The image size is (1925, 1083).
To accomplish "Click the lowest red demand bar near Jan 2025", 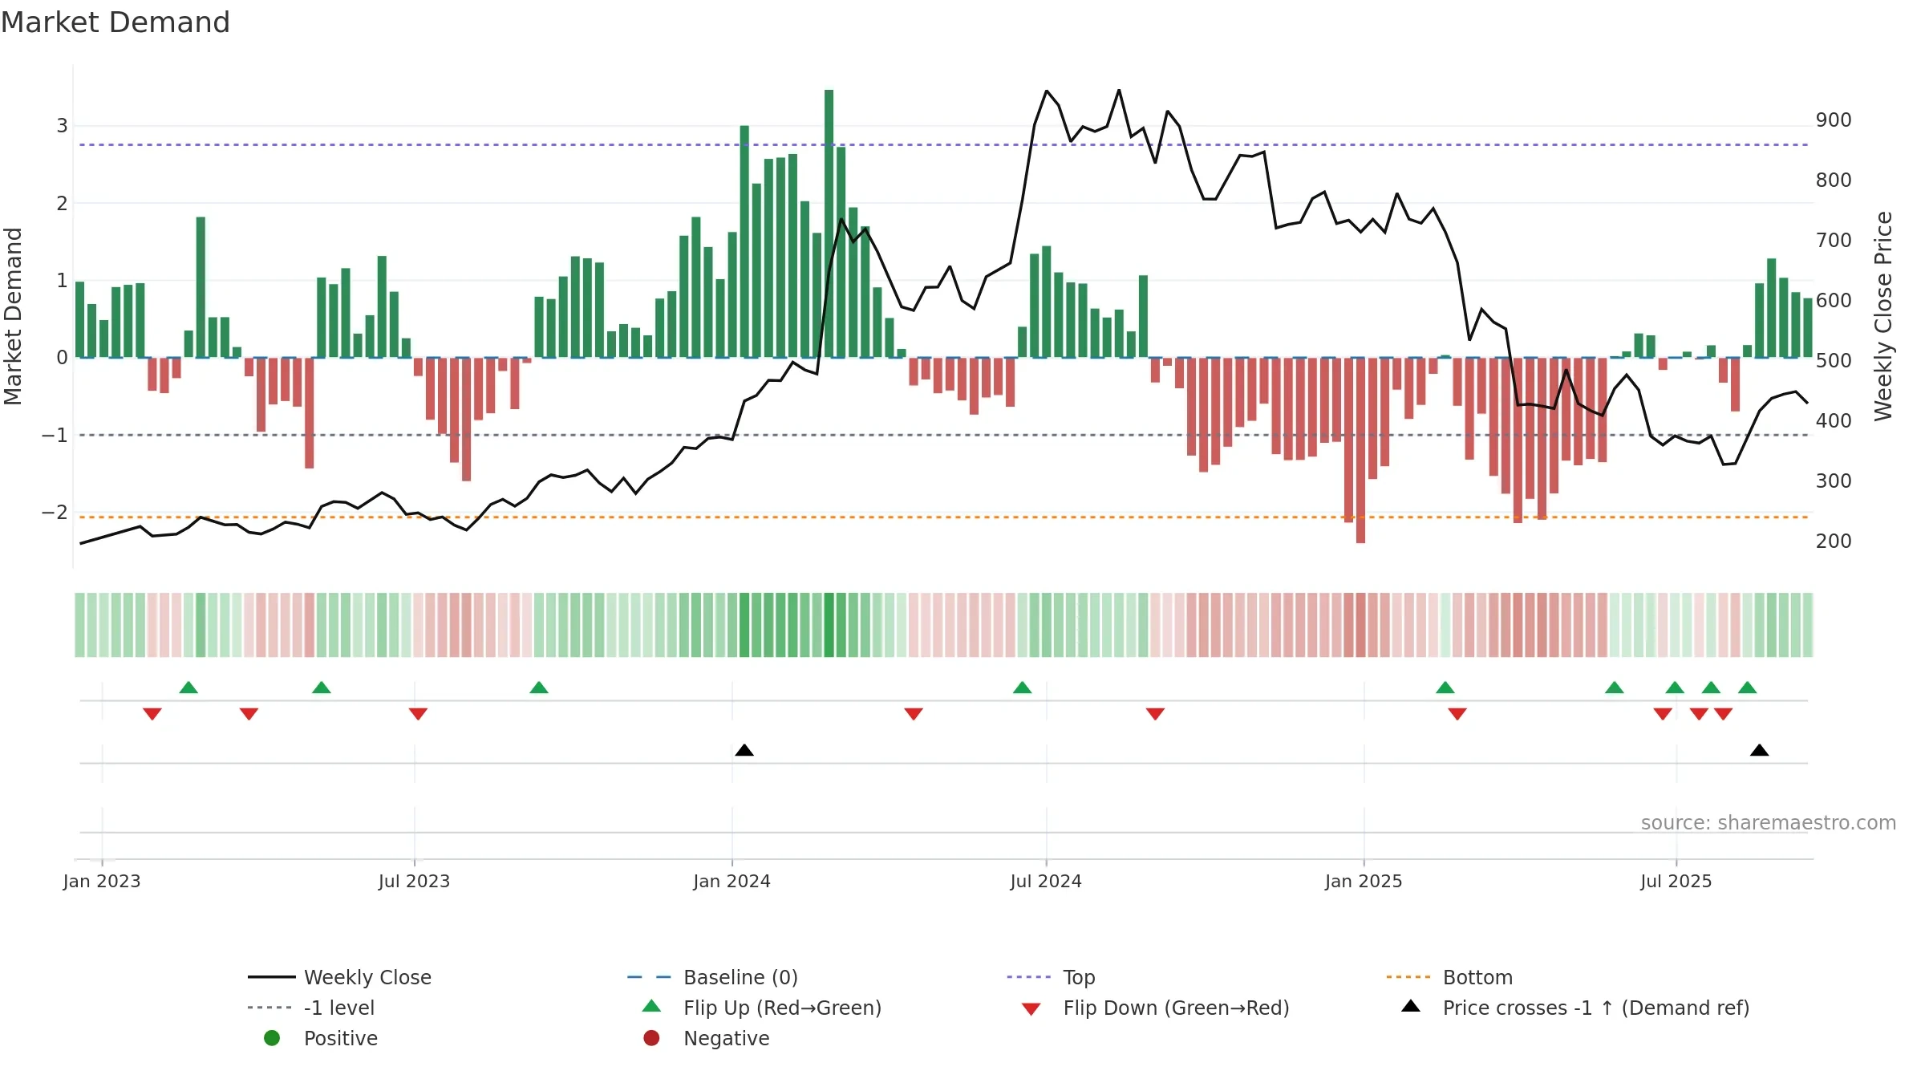I will [x=1361, y=450].
